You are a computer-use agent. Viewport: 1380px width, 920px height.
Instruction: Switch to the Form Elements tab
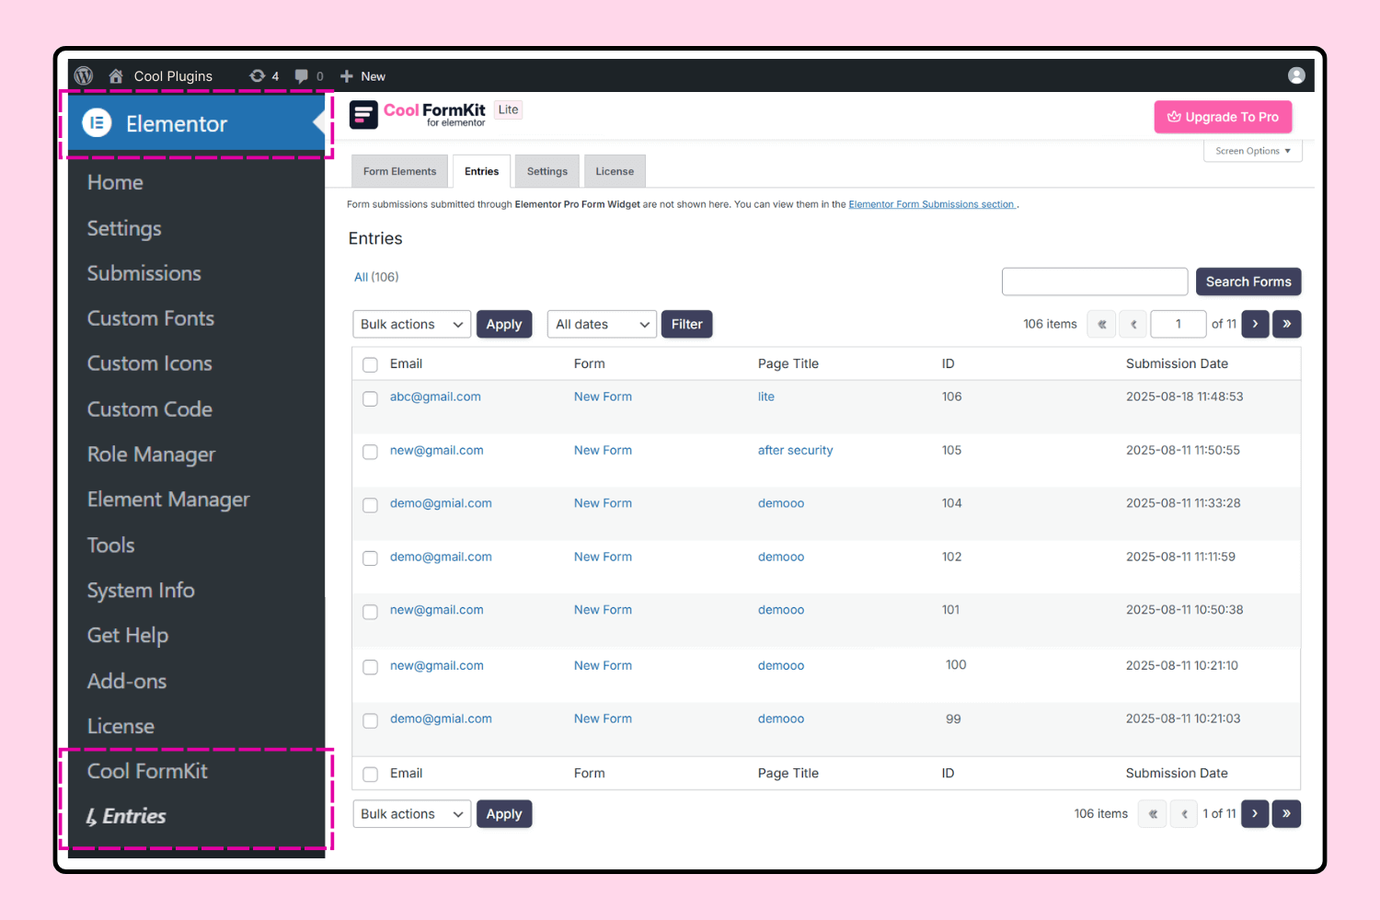(399, 170)
